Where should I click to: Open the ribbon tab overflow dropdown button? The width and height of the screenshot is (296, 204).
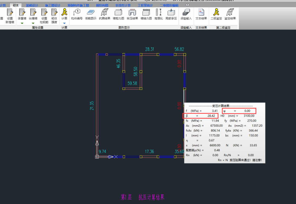tap(187, 5)
